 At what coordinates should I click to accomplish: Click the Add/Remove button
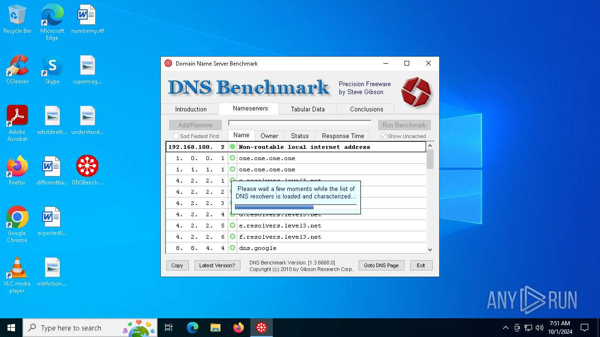[195, 125]
